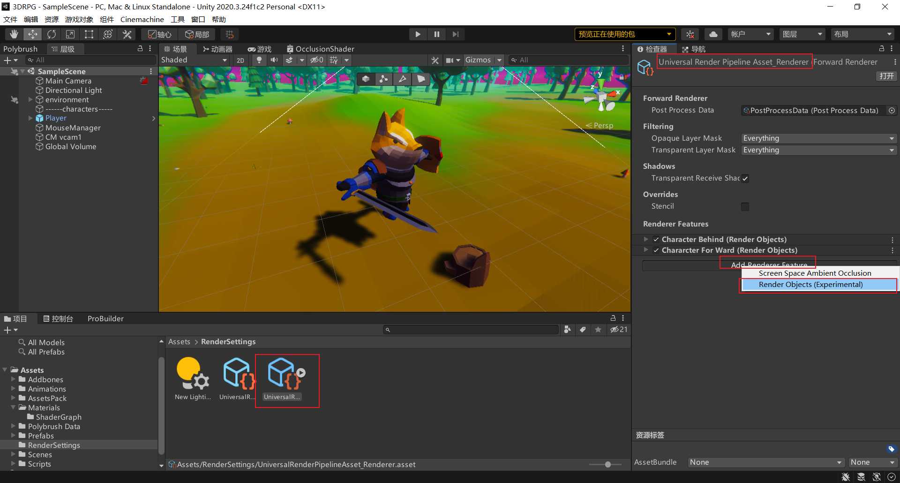Toggle 2D view mode
The height and width of the screenshot is (483, 900).
pos(240,60)
